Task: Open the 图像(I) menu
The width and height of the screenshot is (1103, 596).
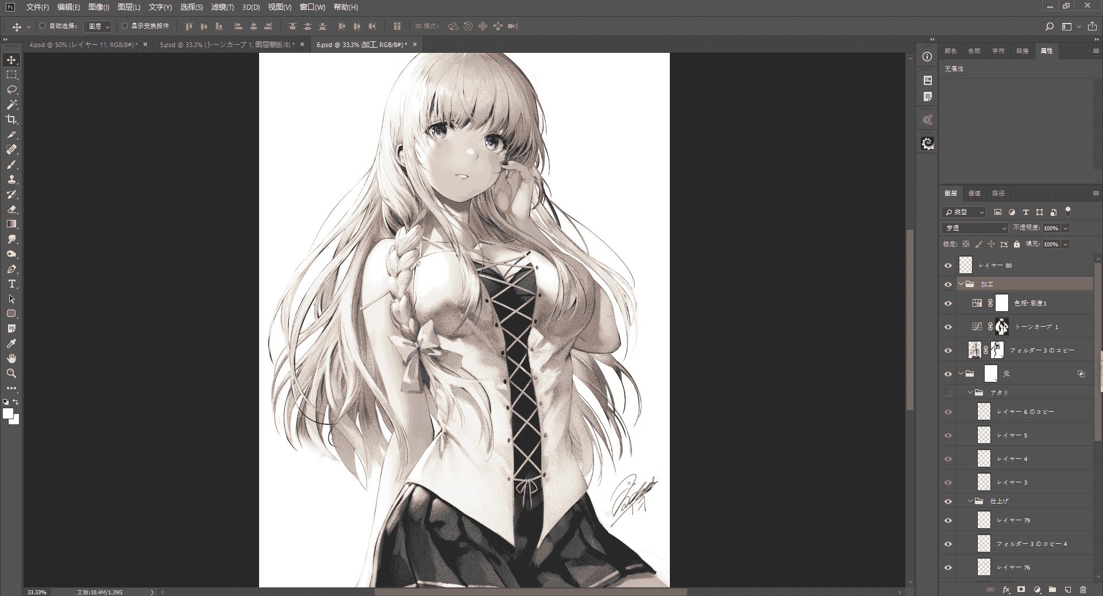Action: [99, 7]
